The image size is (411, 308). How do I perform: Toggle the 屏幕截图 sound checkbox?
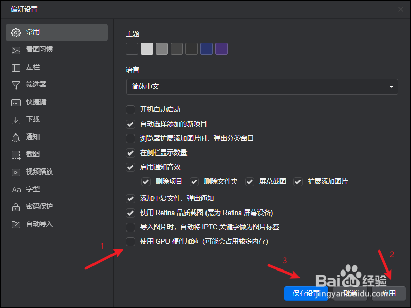click(x=250, y=182)
